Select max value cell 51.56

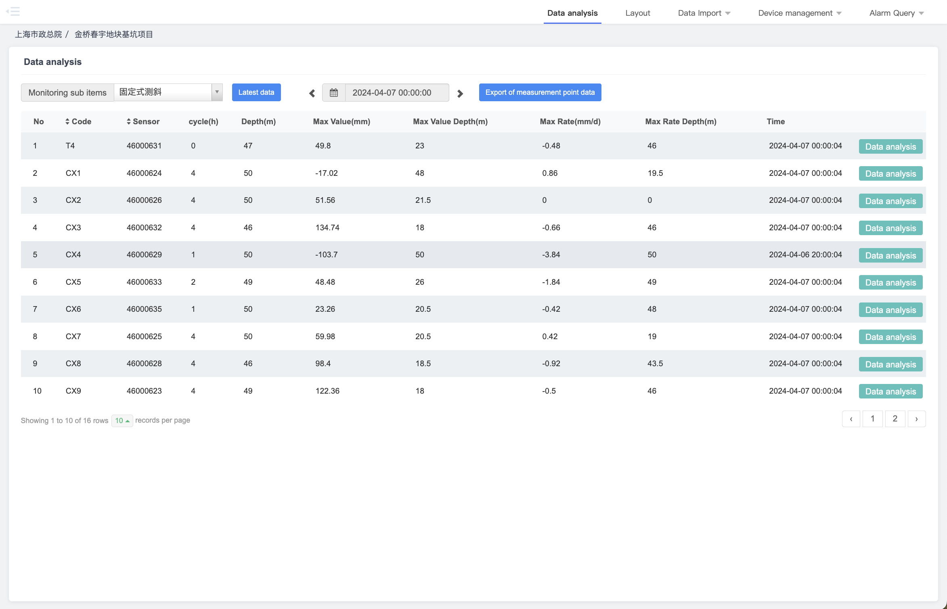(x=325, y=200)
